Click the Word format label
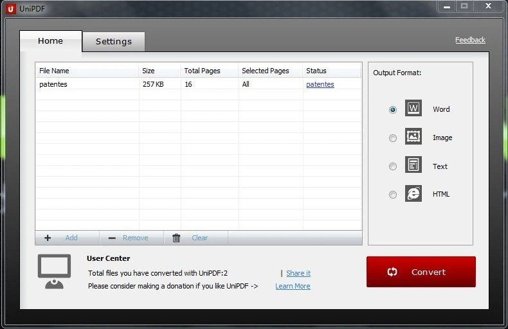This screenshot has width=508, height=329. click(441, 109)
